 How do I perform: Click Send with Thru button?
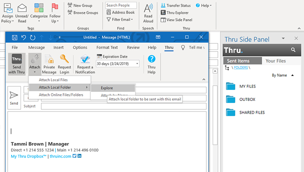tap(17, 64)
